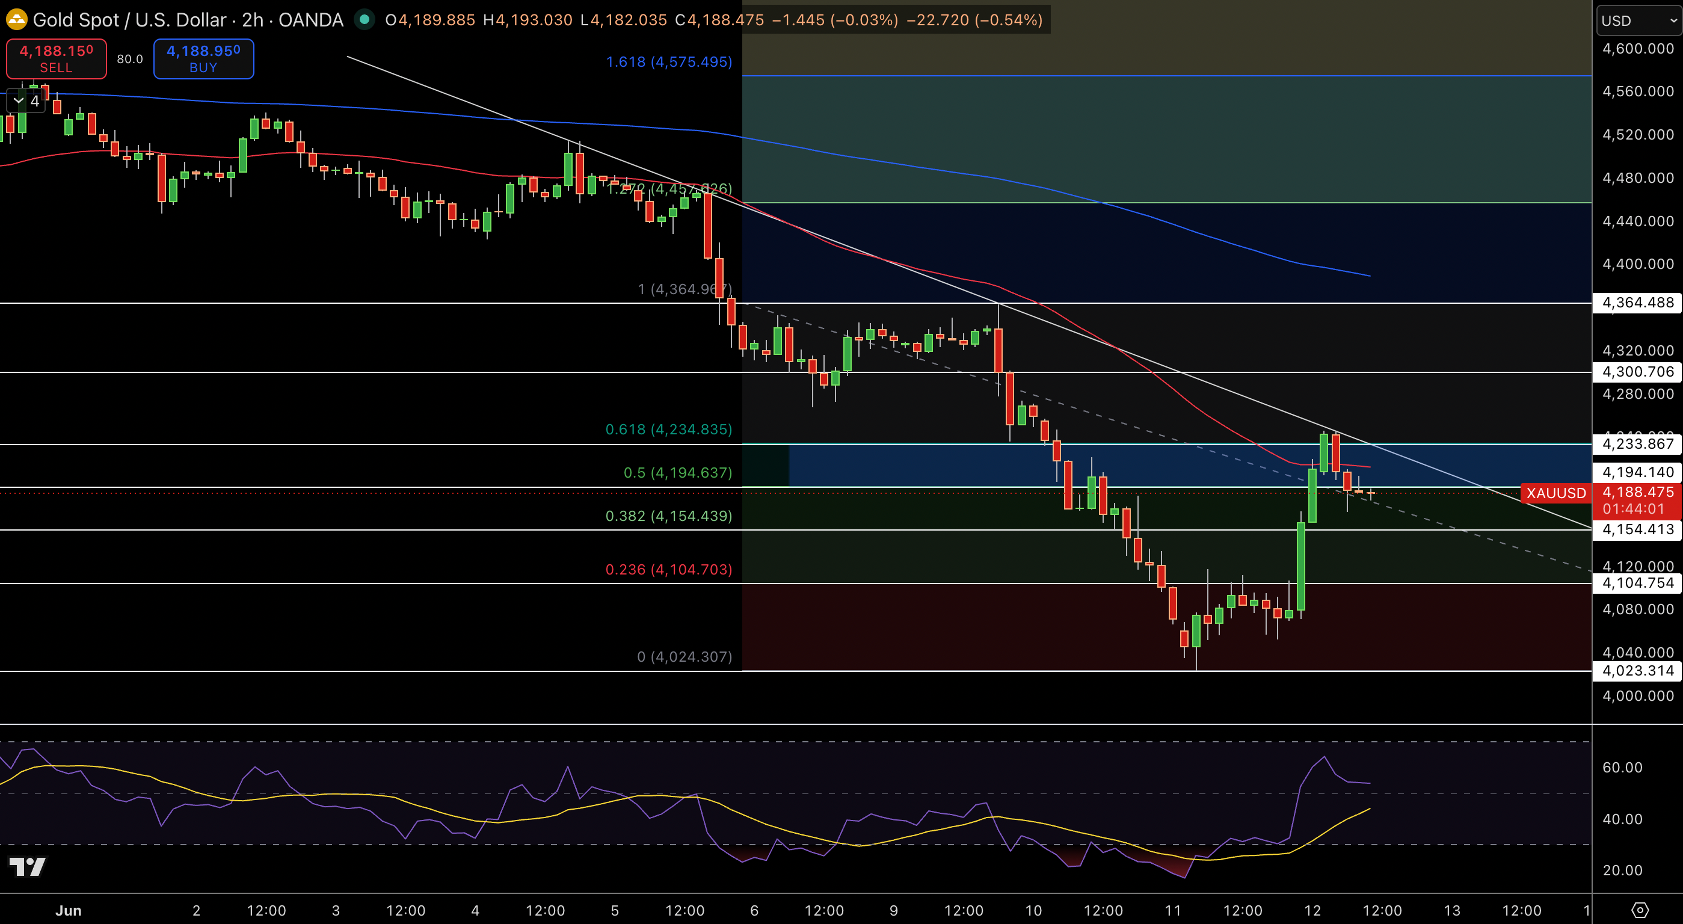Click the 4,364.488 price axis label
The height and width of the screenshot is (924, 1683).
[x=1637, y=303]
